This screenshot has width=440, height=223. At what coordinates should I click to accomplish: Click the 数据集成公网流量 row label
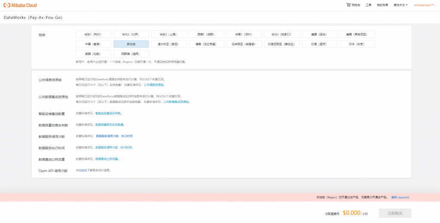pyautogui.click(x=52, y=159)
